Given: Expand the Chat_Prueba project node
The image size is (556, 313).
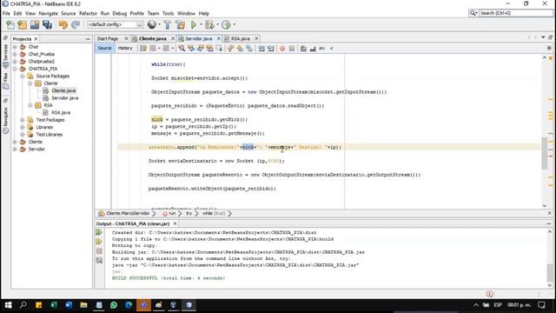Looking at the screenshot, I should point(15,54).
